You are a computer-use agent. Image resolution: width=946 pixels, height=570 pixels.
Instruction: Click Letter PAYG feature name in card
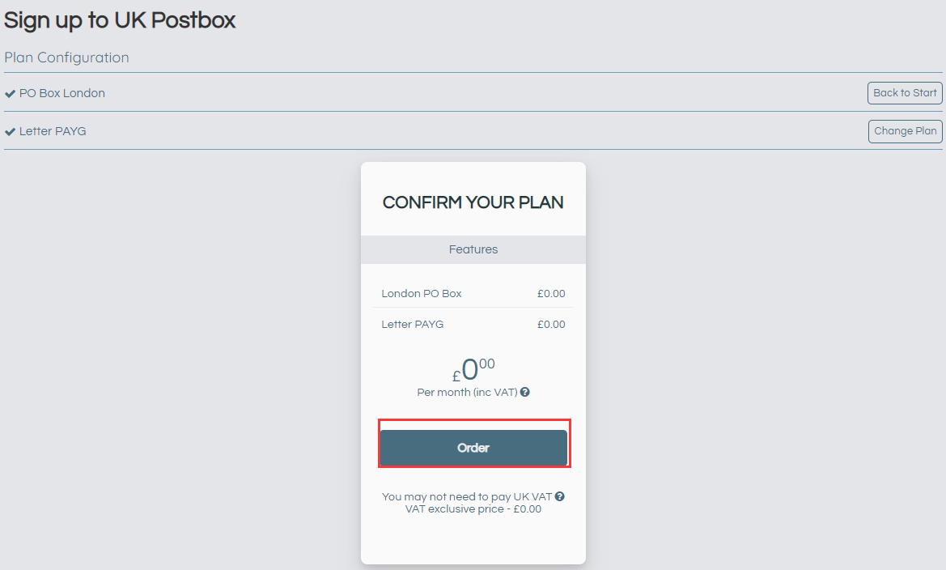413,325
